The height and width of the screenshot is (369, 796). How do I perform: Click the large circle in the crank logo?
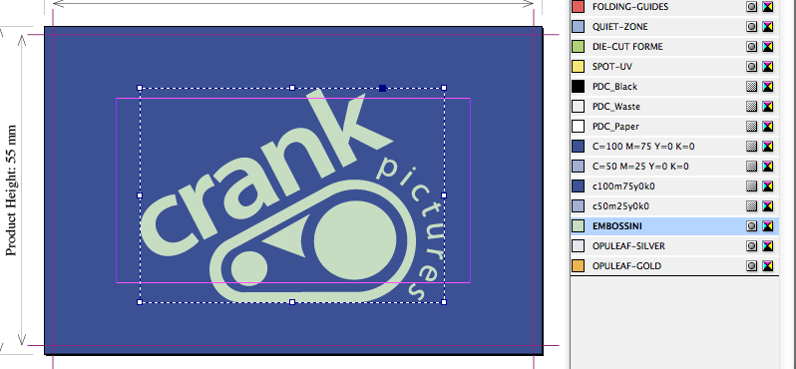355,241
